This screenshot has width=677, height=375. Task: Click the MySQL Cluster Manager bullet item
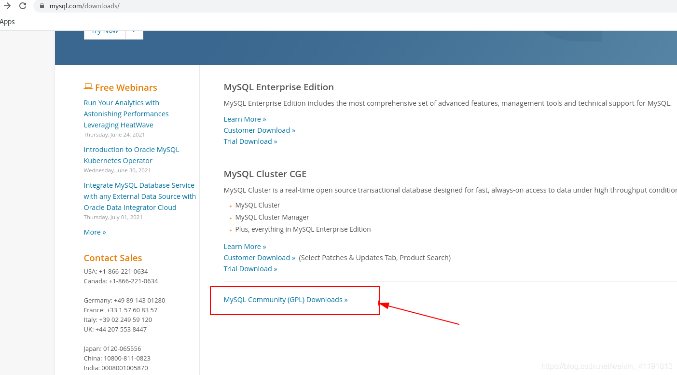coord(272,217)
